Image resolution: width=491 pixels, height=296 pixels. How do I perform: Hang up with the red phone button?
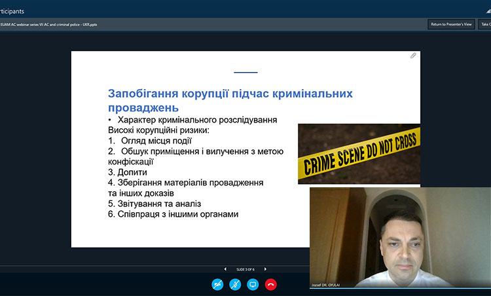coord(271,284)
